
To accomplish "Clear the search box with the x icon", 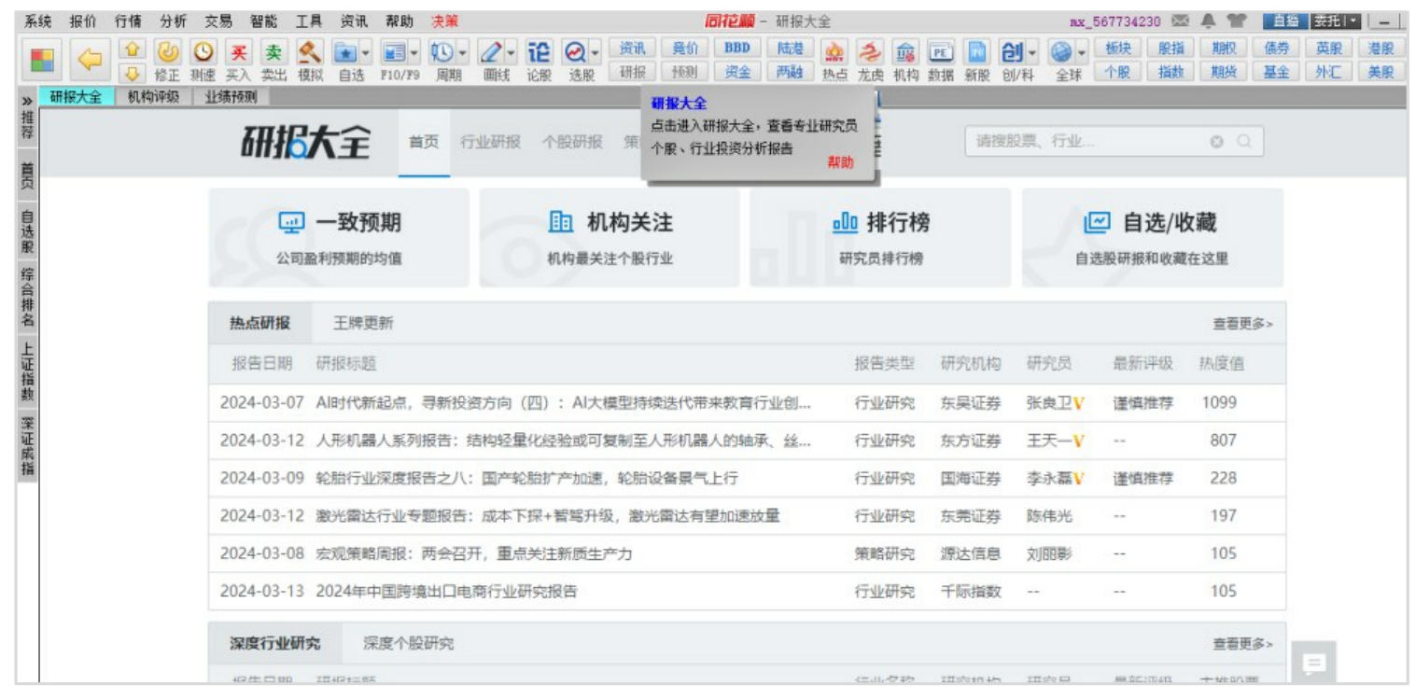I will (1216, 142).
